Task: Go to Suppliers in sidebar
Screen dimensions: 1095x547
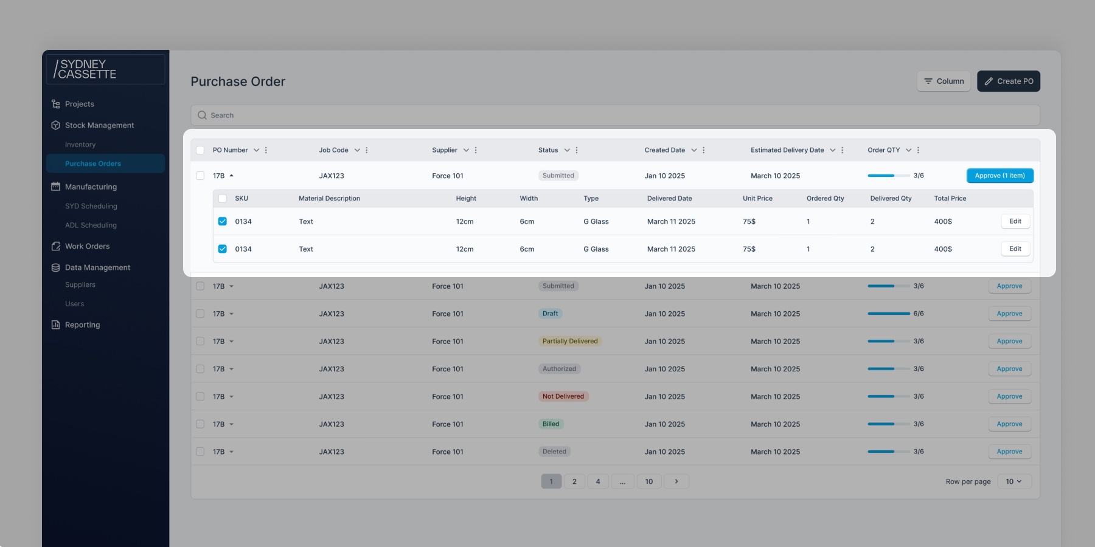Action: point(80,284)
